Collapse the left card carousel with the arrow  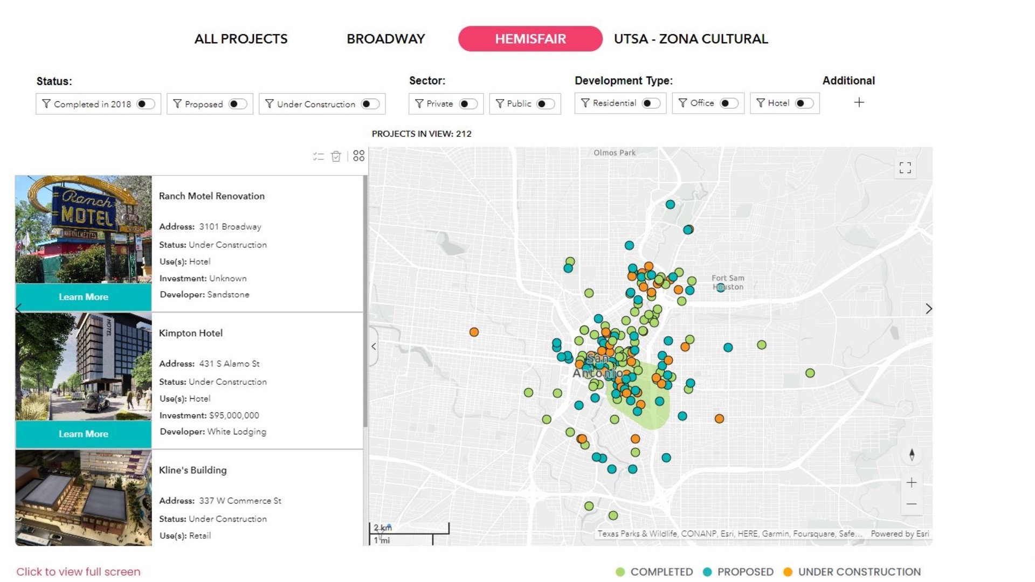[19, 309]
